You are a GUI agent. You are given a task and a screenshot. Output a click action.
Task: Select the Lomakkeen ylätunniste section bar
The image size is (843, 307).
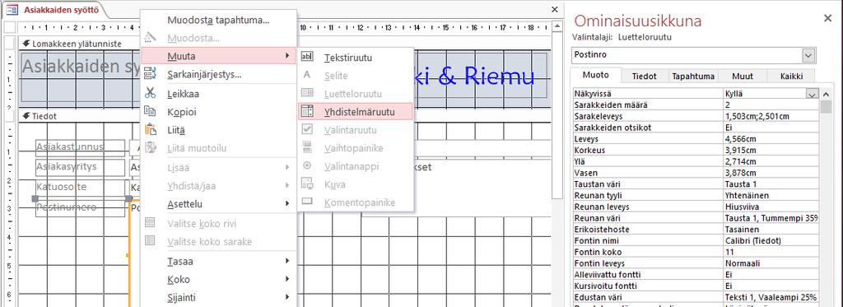285,44
